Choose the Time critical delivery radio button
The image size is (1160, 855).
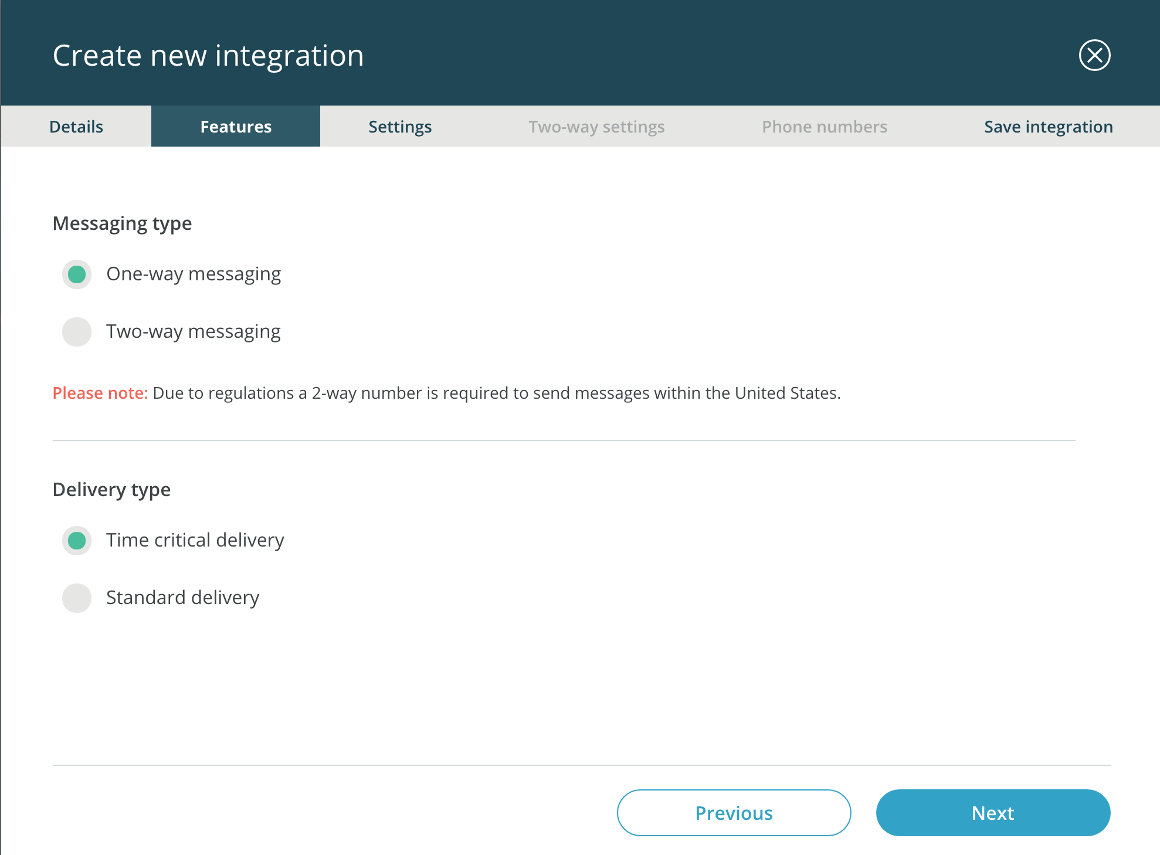click(77, 541)
